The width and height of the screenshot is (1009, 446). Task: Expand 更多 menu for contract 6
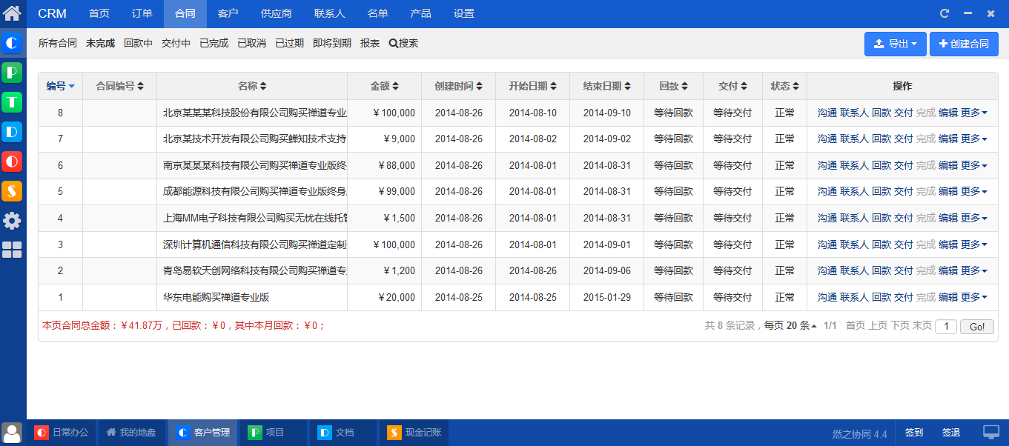point(974,165)
